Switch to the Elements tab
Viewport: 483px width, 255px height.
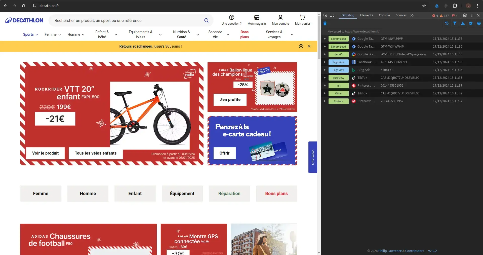point(366,15)
